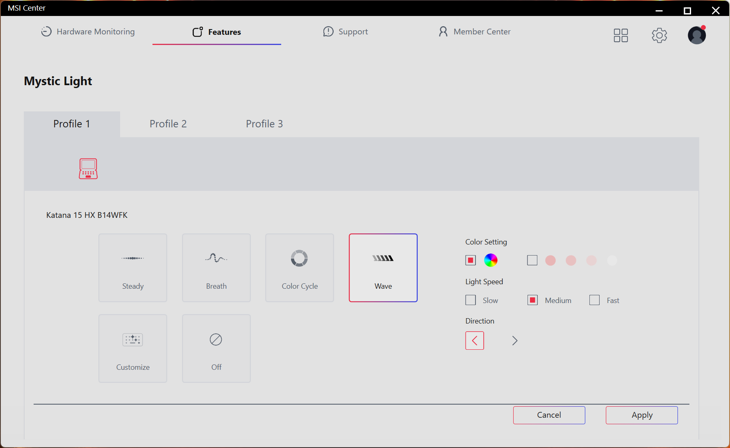Set wave direction to left arrow
The height and width of the screenshot is (448, 730).
click(x=475, y=341)
